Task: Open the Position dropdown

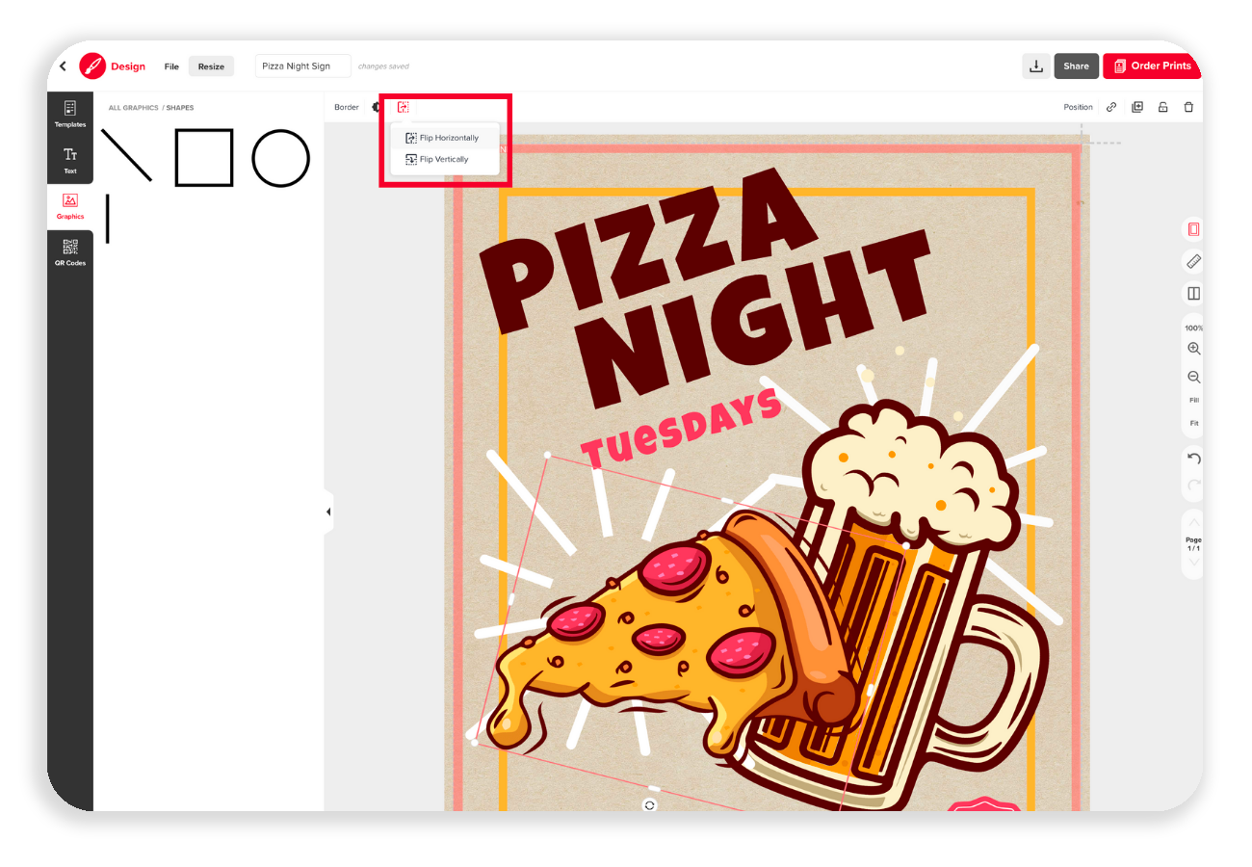Action: [x=1078, y=107]
